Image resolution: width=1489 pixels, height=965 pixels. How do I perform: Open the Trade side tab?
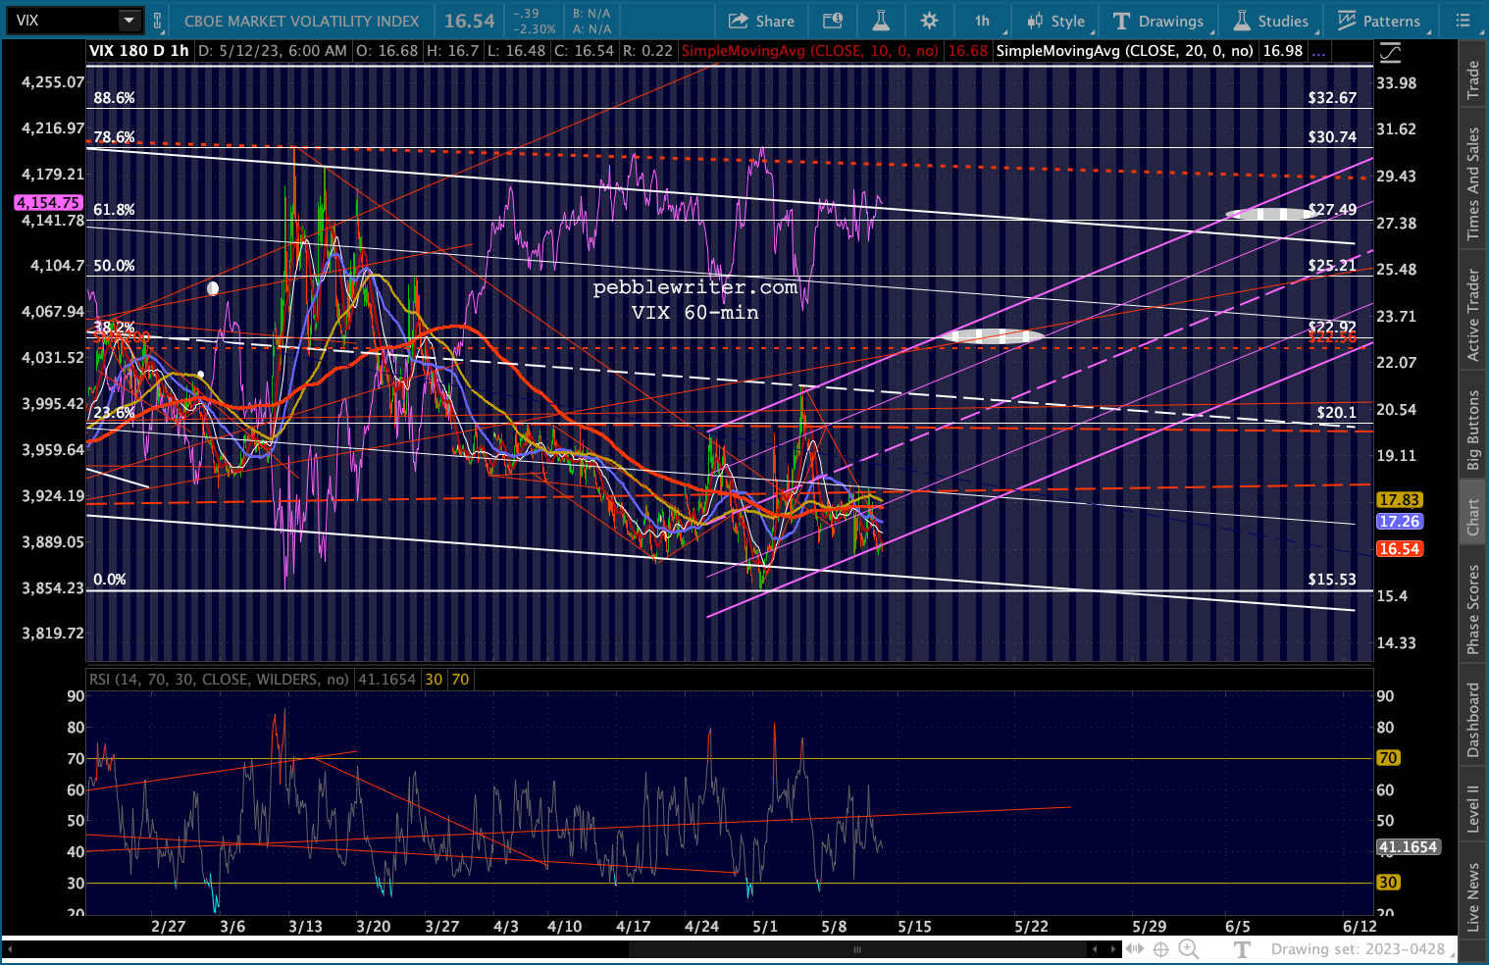[x=1472, y=79]
